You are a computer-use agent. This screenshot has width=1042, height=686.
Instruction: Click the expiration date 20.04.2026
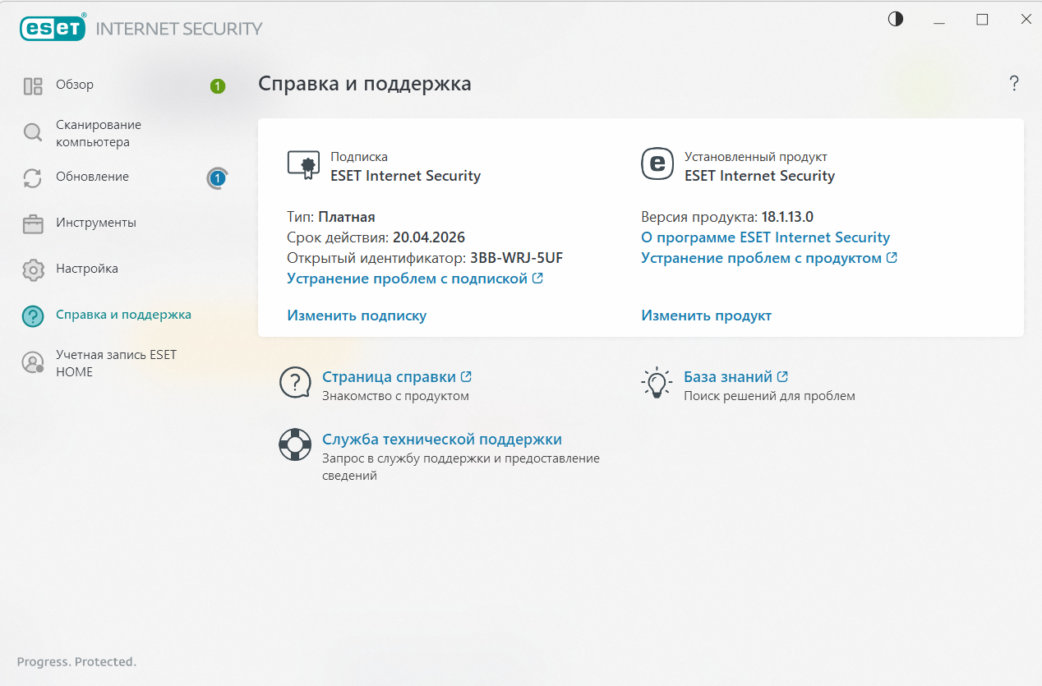point(429,237)
